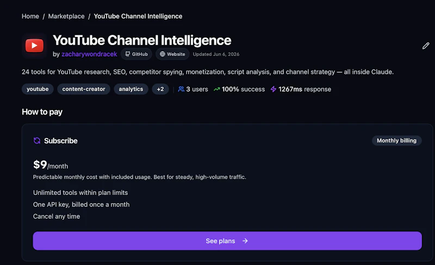Click 'Cancel any time' text
Screen dimensions: 435x265
point(57,216)
